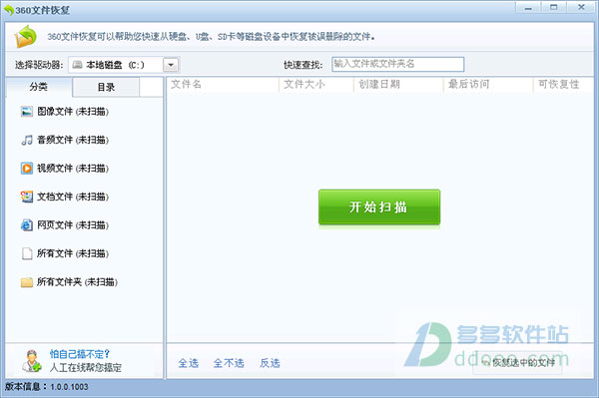Click the disk drive icon in combo box
The image size is (599, 398).
(x=77, y=65)
